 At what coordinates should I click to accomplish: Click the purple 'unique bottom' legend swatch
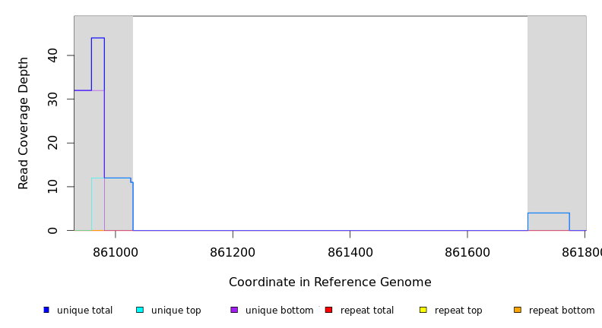pyautogui.click(x=234, y=310)
